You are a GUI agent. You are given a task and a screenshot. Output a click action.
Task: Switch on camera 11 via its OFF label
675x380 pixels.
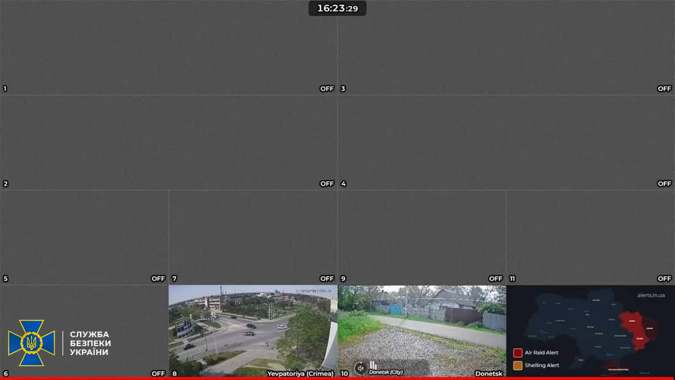664,279
